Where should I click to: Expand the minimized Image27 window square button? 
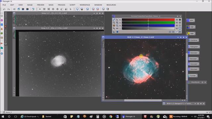coord(198,103)
